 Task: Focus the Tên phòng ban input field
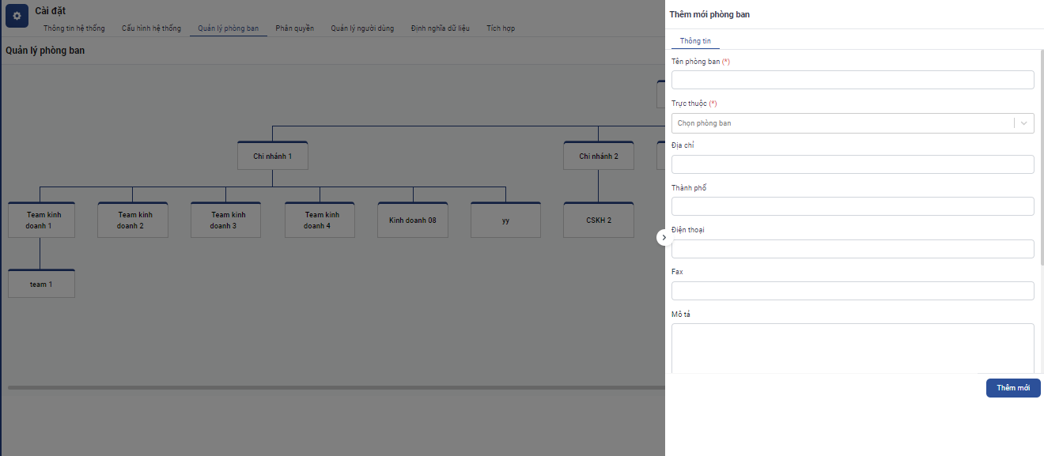(x=853, y=80)
